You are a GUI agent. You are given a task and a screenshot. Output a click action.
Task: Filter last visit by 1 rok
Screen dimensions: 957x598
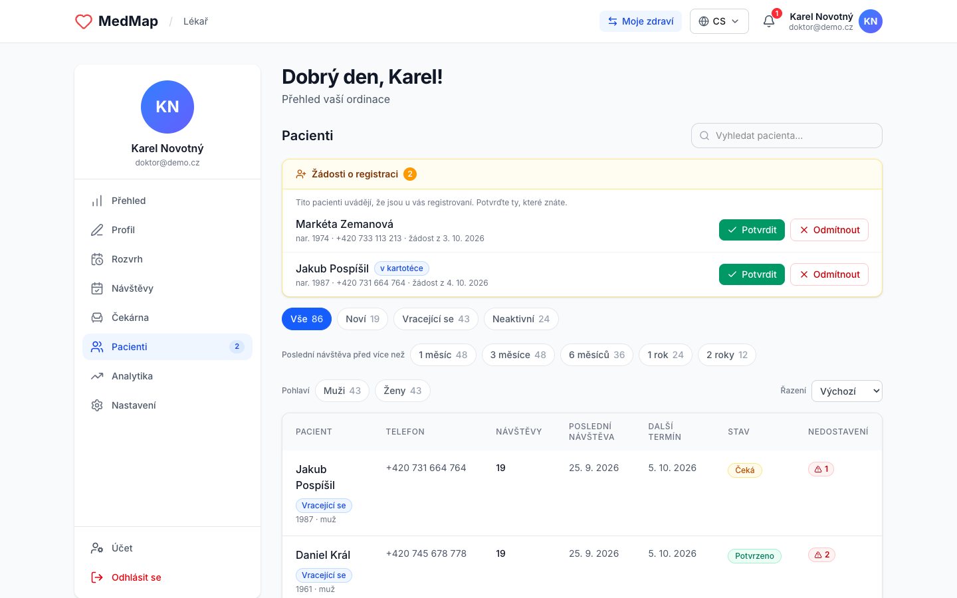[x=666, y=355]
